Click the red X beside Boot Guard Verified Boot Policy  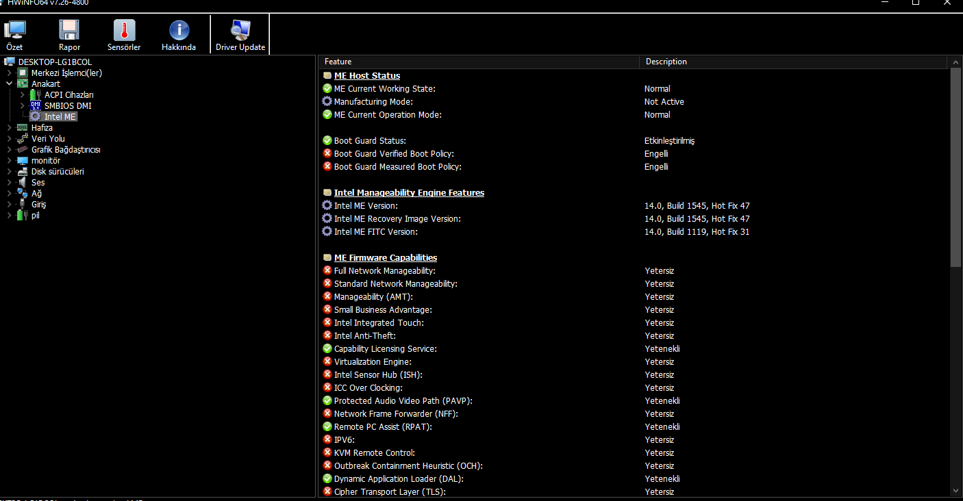(327, 153)
